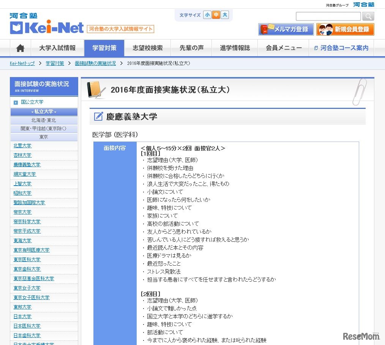Open the 大学入試情報 menu tab
Screen dimensions: 385x345
point(57,48)
